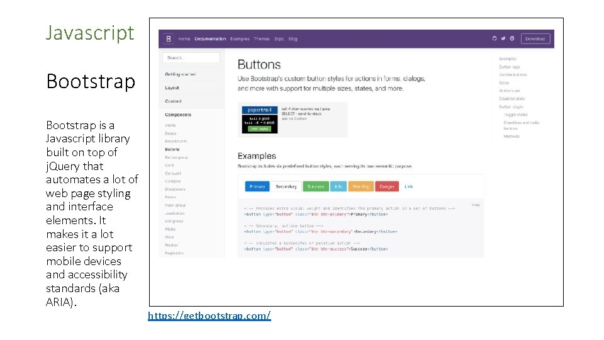
Task: Jump to Methods subsection
Action: point(511,137)
